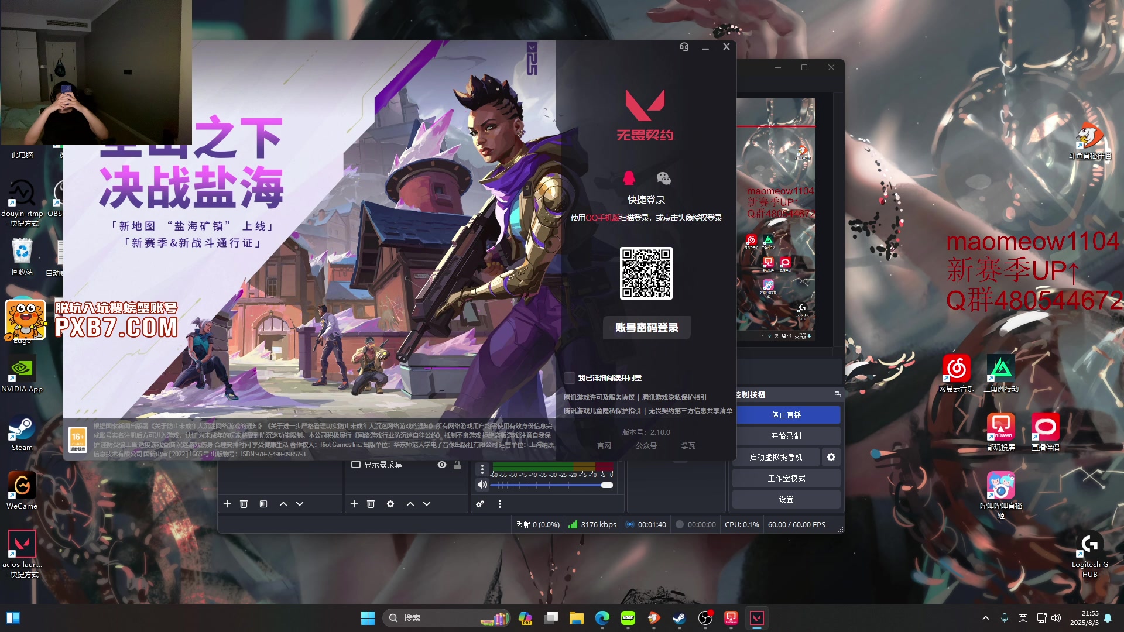Open 斗鱼直播伴侣 desktop shortcut
1124x632 pixels.
1090,140
